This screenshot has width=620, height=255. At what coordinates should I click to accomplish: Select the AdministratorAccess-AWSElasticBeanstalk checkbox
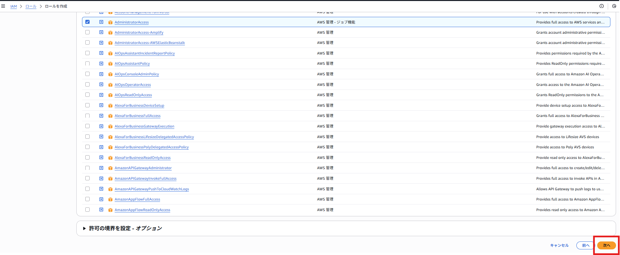pyautogui.click(x=87, y=43)
